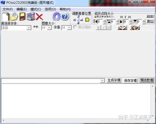Image resolution: width=156 pixels, height=124 pixels.
Task: Minimize the PCtoLCD2002 window
Action: point(132,2)
